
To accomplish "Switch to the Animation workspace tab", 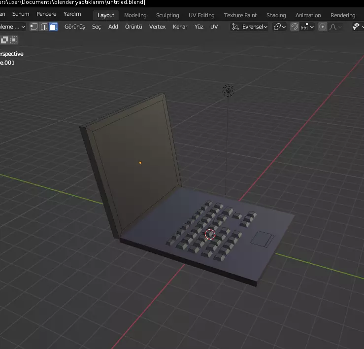I will coord(308,15).
